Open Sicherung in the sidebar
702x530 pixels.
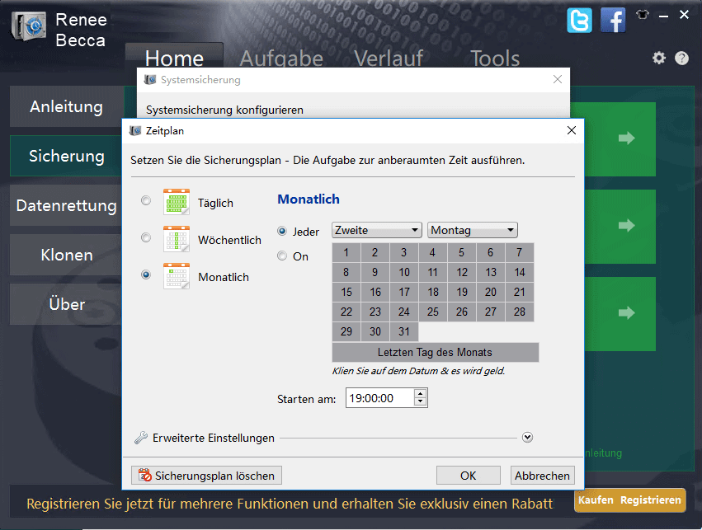coord(66,156)
